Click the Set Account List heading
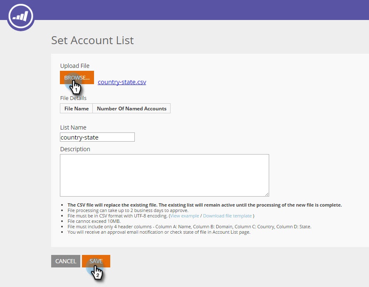369x287 pixels. (x=92, y=40)
